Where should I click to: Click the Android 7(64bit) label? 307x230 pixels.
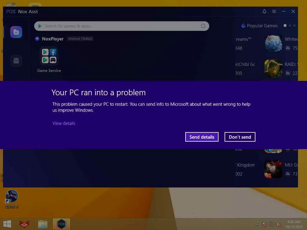[80, 39]
